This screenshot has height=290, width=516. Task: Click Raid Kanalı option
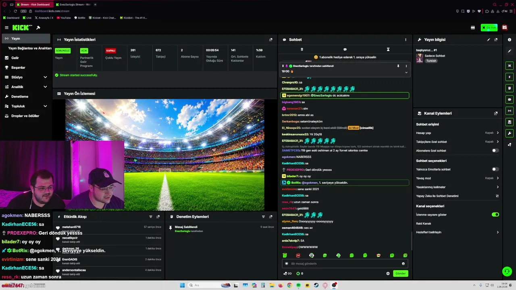point(424,224)
